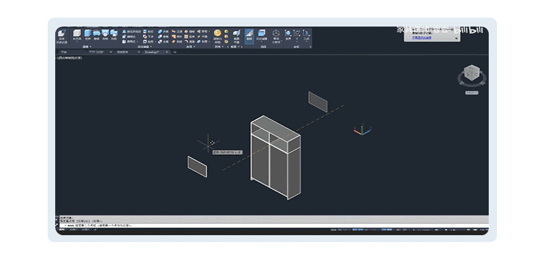Click the ViewCube in the viewport

pos(472,73)
